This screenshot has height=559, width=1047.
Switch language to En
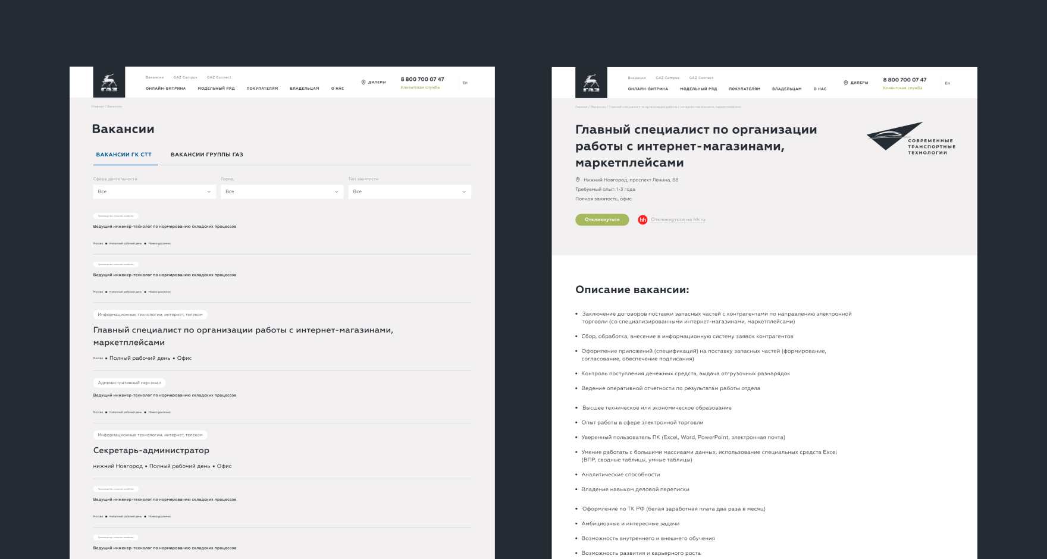pyautogui.click(x=465, y=82)
